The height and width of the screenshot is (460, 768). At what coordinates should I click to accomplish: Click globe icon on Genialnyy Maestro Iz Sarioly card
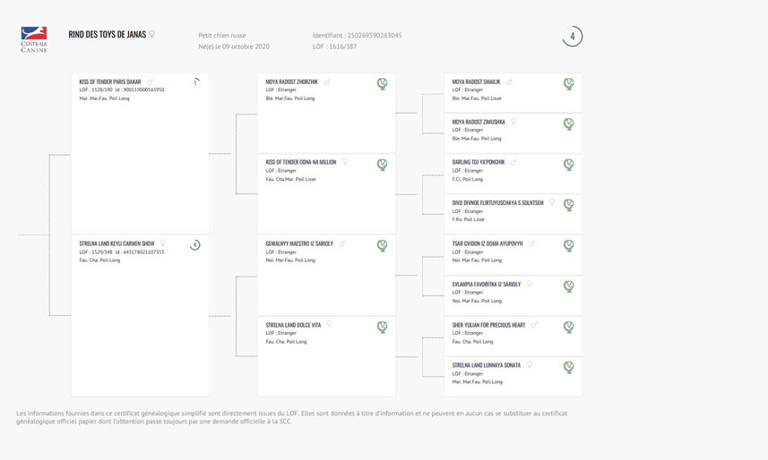pyautogui.click(x=382, y=245)
